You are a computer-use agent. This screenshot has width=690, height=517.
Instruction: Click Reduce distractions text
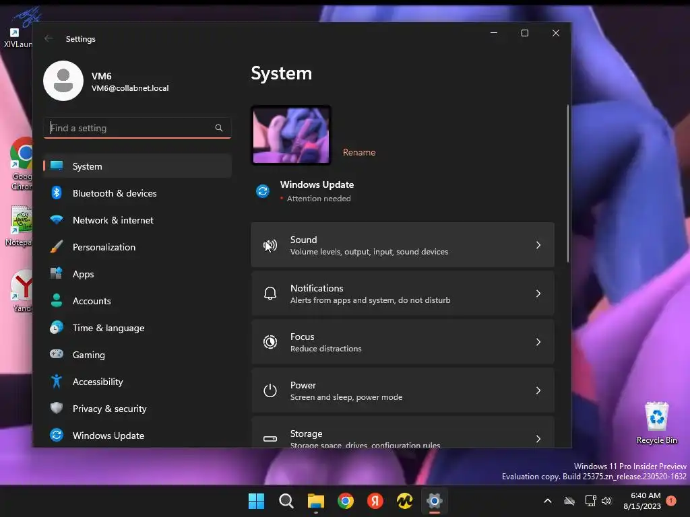tap(325, 349)
